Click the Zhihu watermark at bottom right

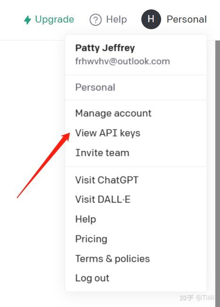pyautogui.click(x=197, y=298)
